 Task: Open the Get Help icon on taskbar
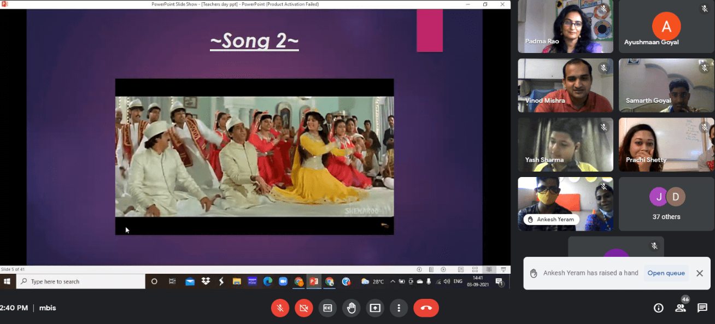click(x=346, y=281)
